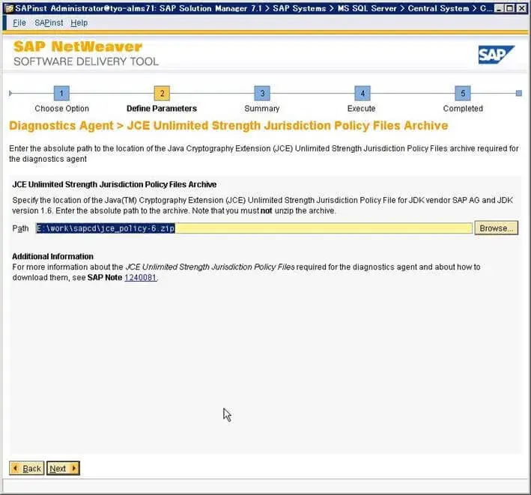
Task: Select step 1 Choose Option marker
Action: [x=61, y=93]
